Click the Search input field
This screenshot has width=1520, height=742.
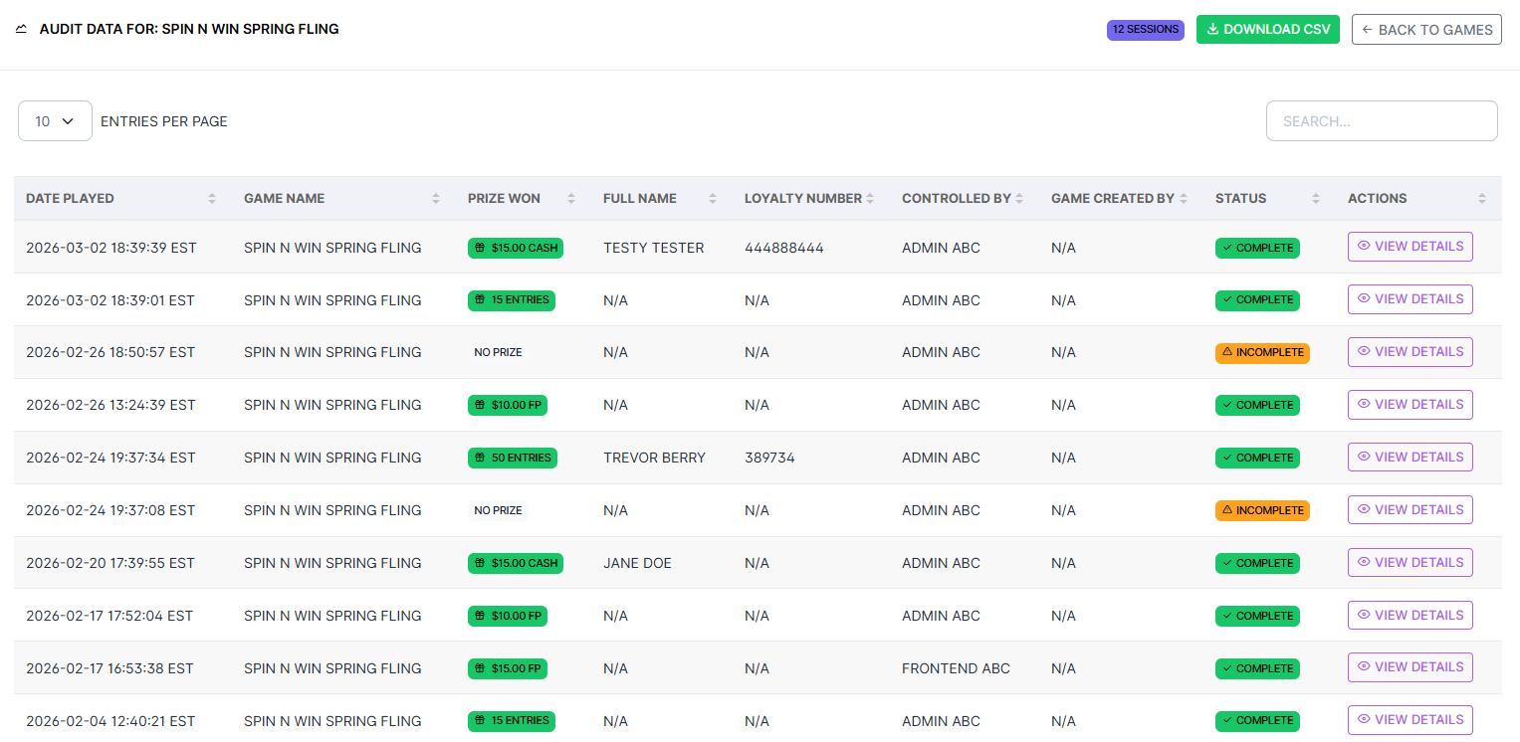[1382, 120]
